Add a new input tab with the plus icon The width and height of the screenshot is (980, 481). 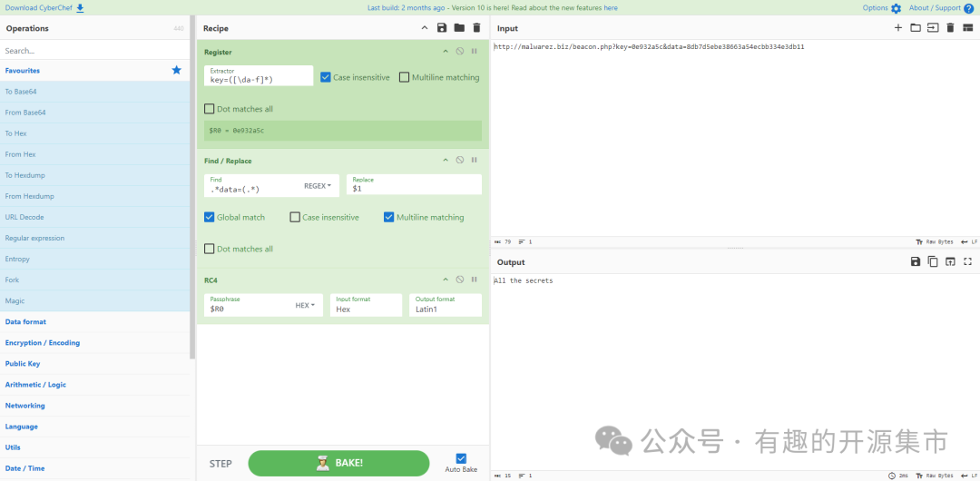pos(898,28)
